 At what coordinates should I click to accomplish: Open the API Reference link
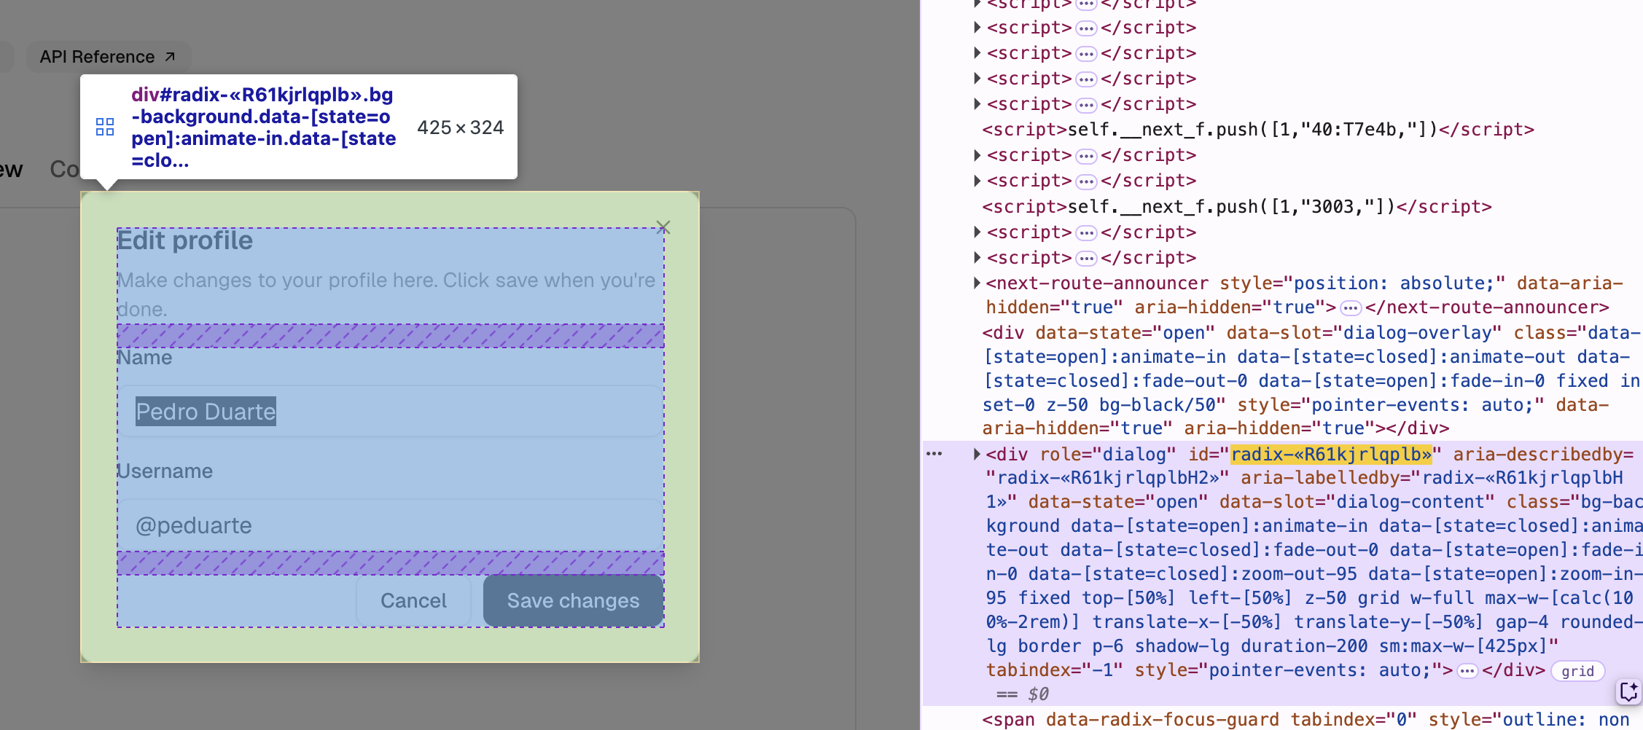click(x=108, y=57)
